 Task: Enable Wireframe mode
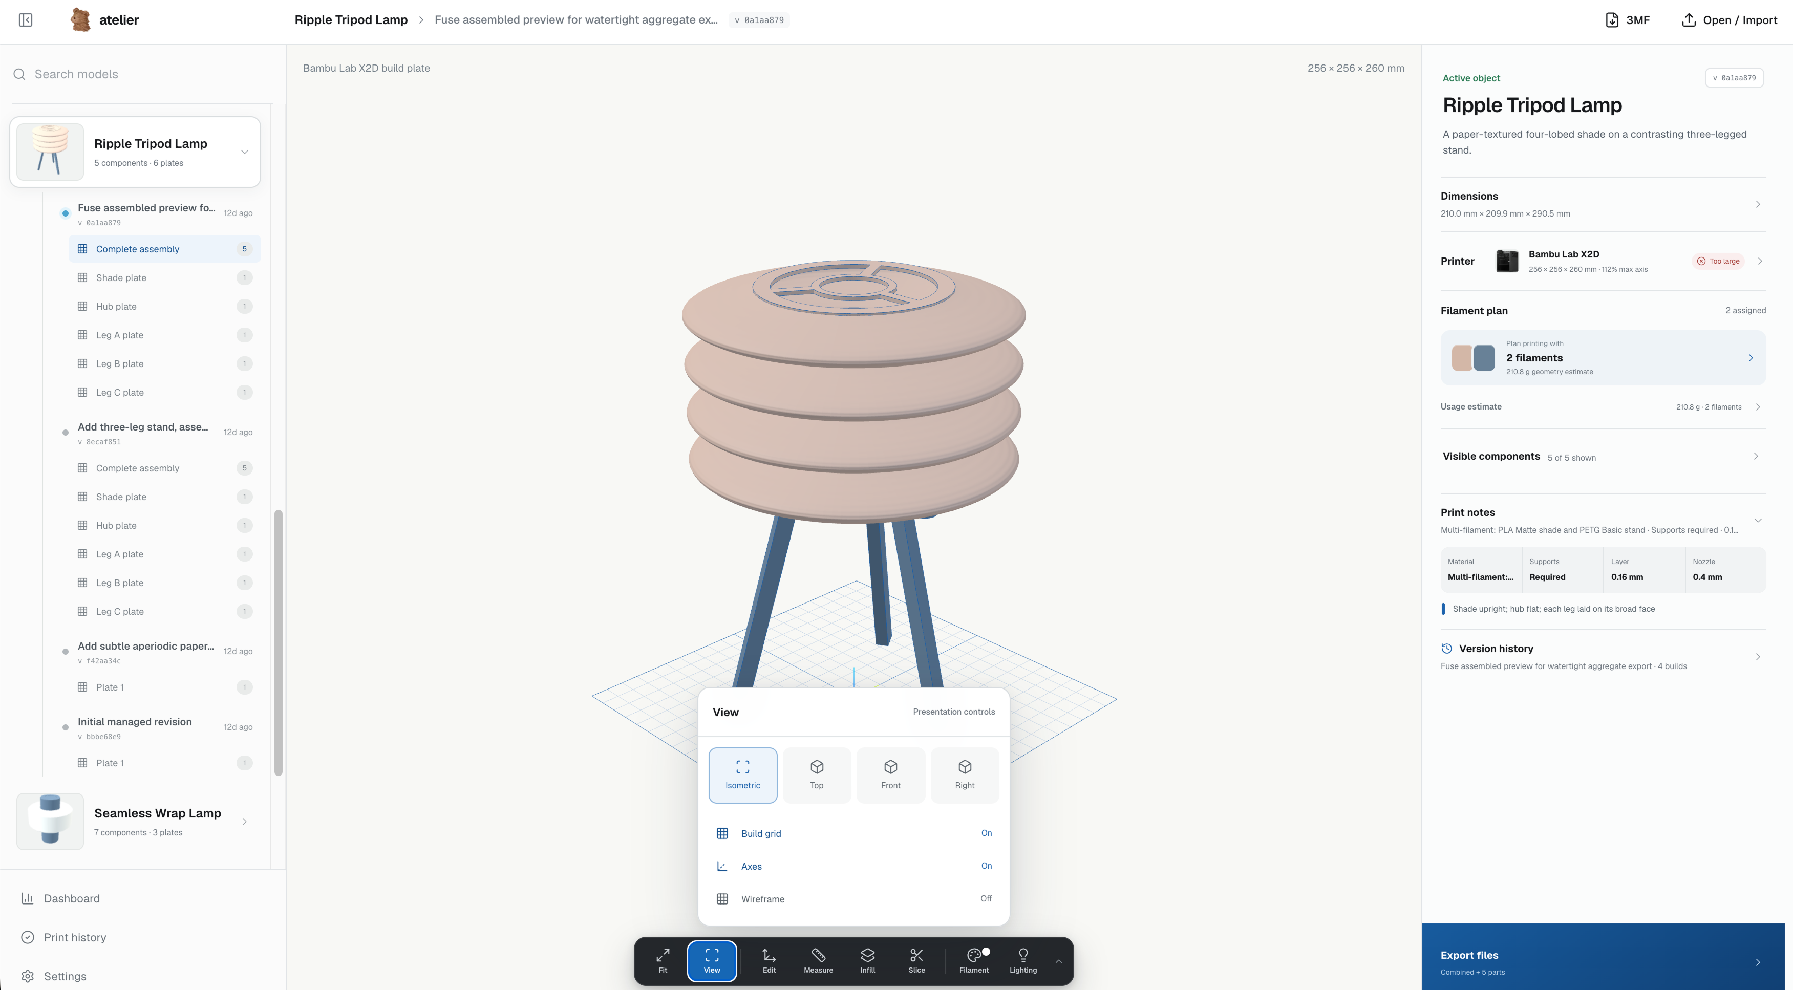[854, 898]
